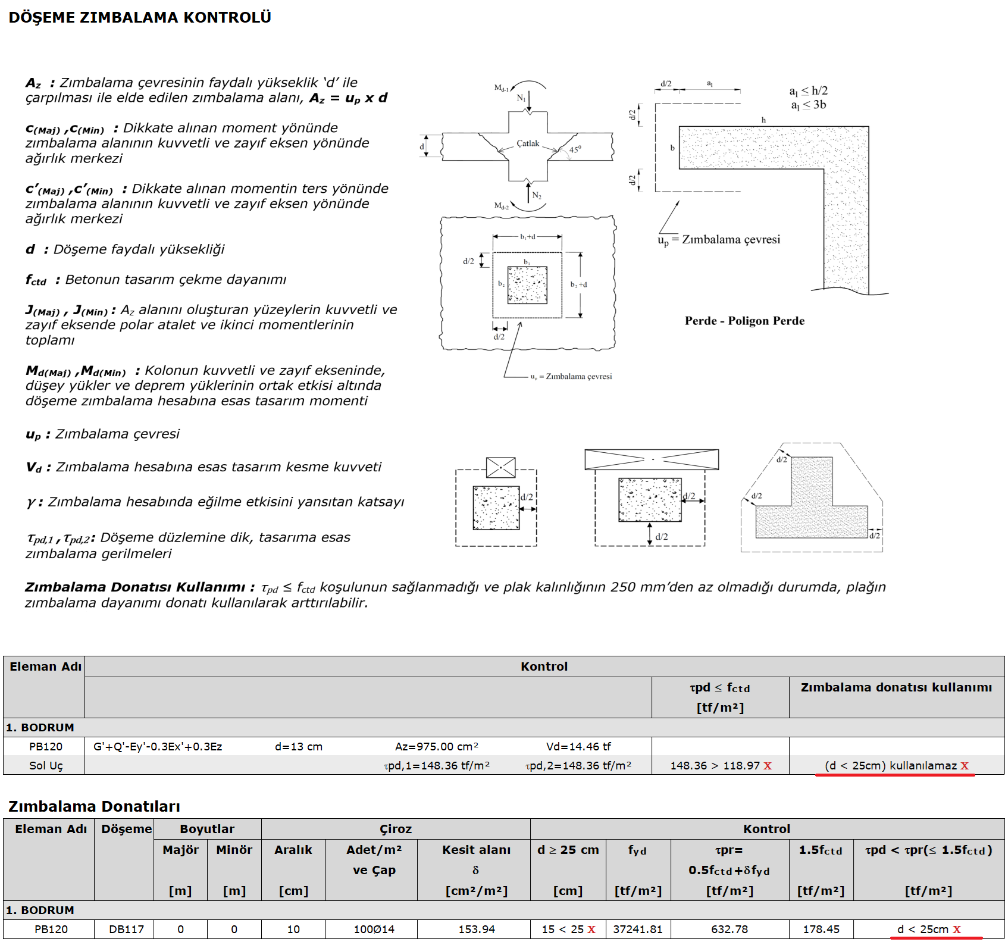The width and height of the screenshot is (1005, 942).
Task: Click the failed check '15 < 25'
Action: (x=568, y=929)
